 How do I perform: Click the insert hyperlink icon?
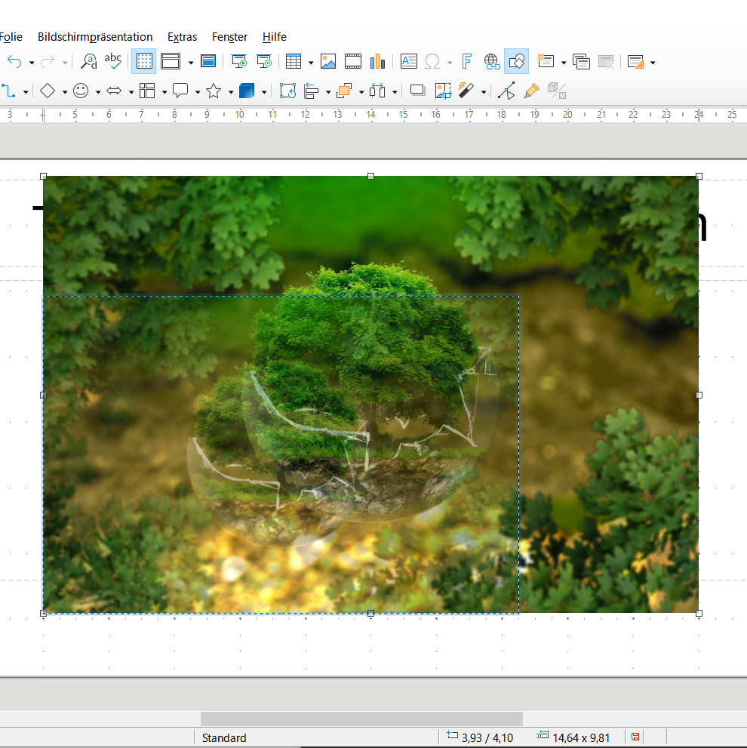[491, 61]
